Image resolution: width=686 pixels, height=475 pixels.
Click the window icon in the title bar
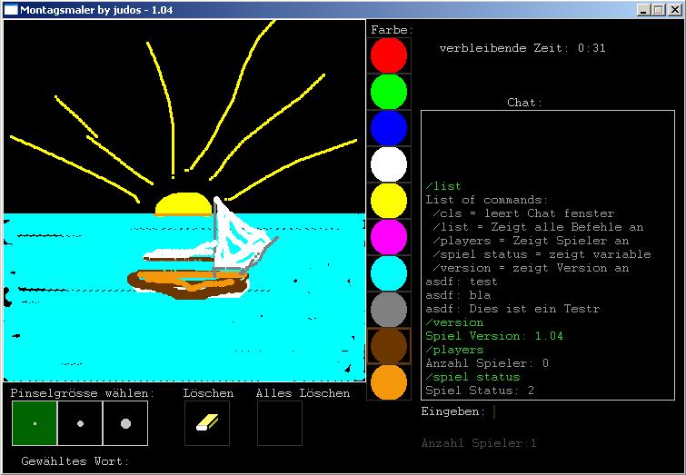[11, 10]
